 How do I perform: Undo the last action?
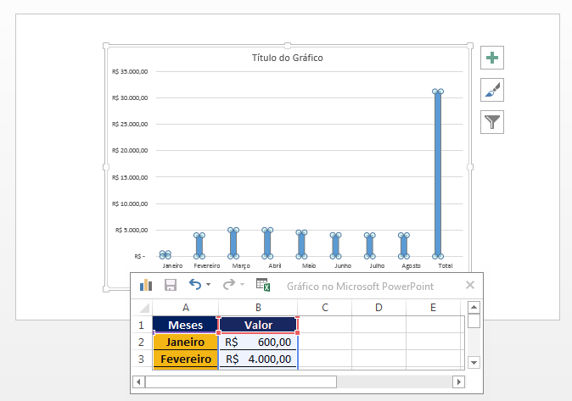click(x=195, y=286)
